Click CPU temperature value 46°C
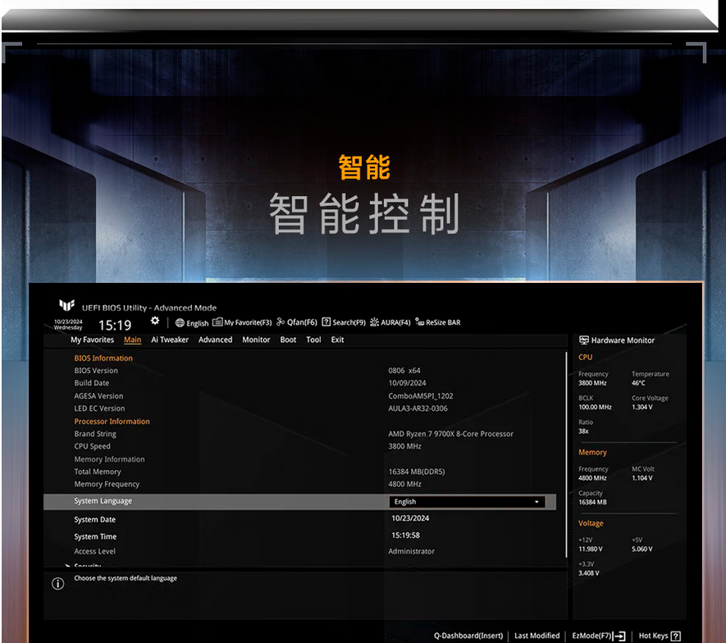 click(x=638, y=383)
